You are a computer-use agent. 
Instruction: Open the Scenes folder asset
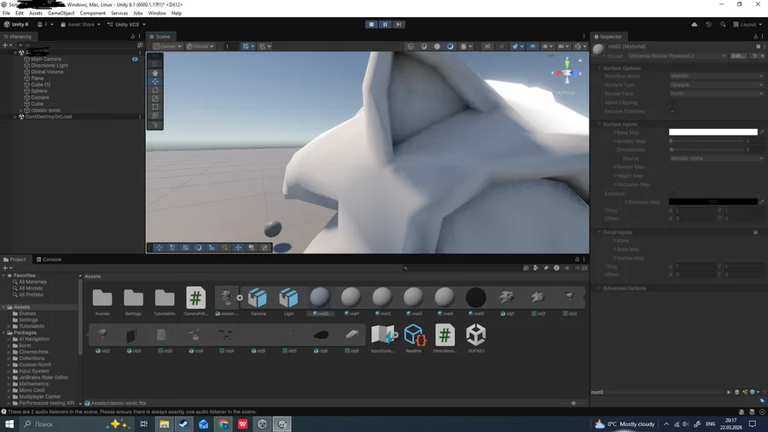coord(102,301)
